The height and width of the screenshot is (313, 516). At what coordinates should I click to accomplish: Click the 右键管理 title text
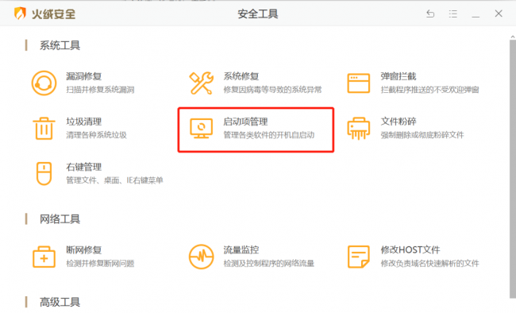pyautogui.click(x=84, y=167)
